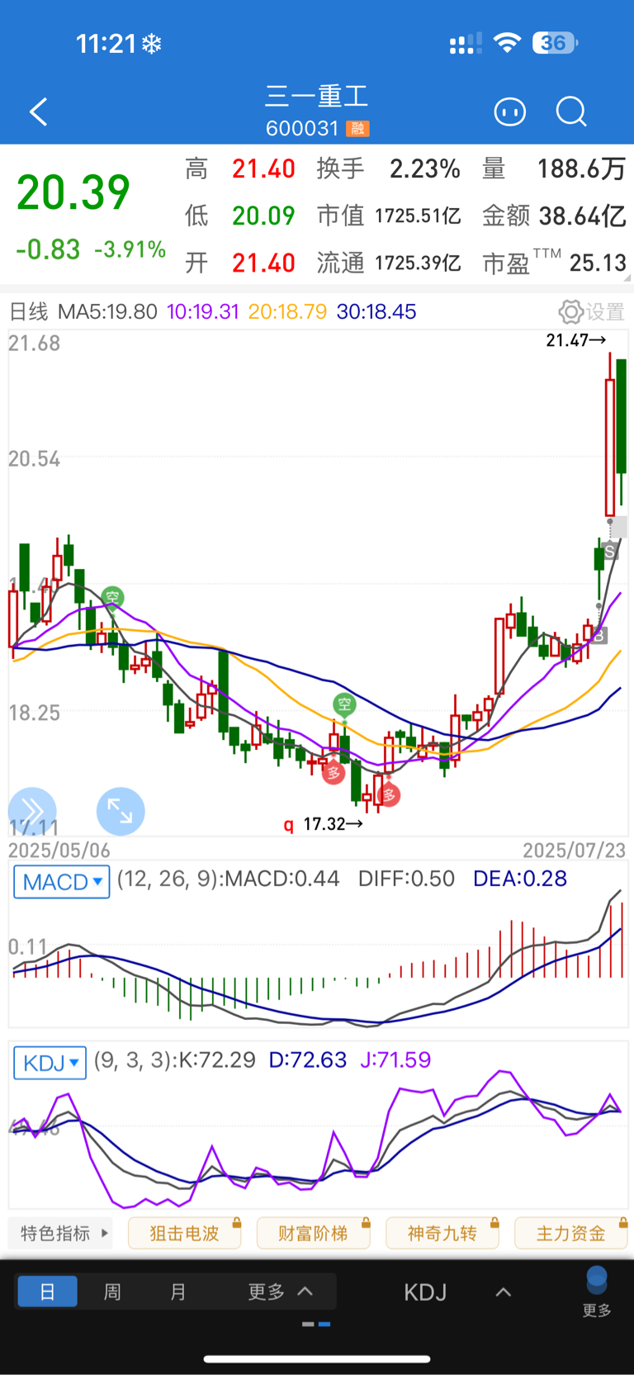This screenshot has height=1375, width=634.
Task: Tap the blue 30:18.45 MA label
Action: tap(376, 311)
